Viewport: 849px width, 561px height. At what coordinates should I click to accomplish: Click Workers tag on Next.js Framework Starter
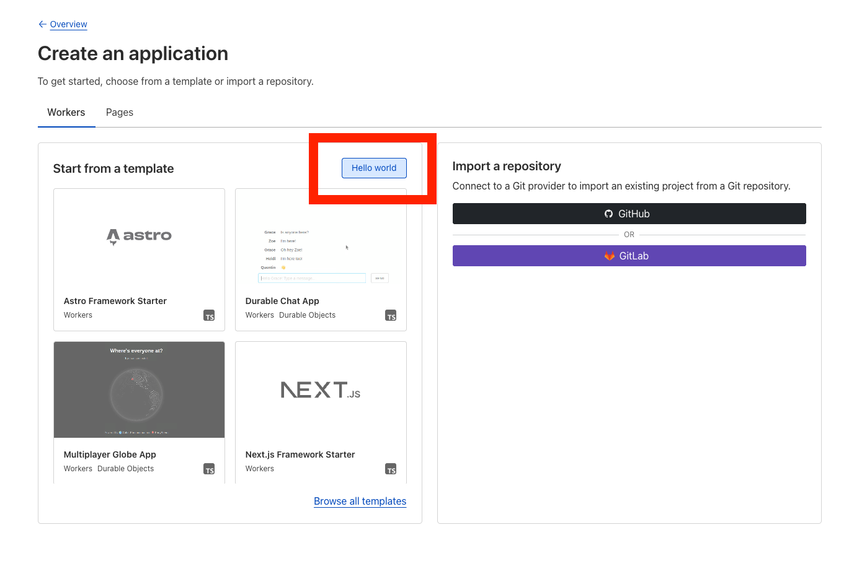coord(260,469)
